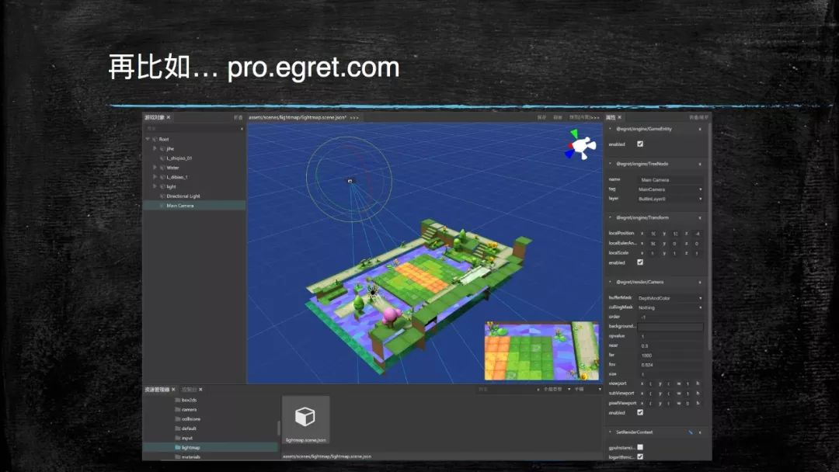Open the 资源管理器 asset manager tab
This screenshot has width=839, height=472.
(157, 390)
